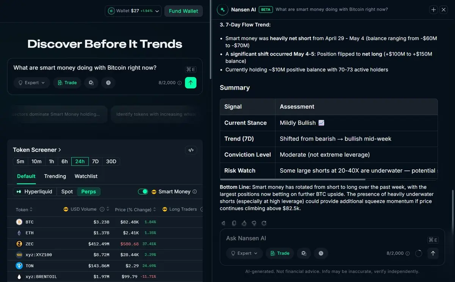Select the 5m timeframe

(x=20, y=161)
